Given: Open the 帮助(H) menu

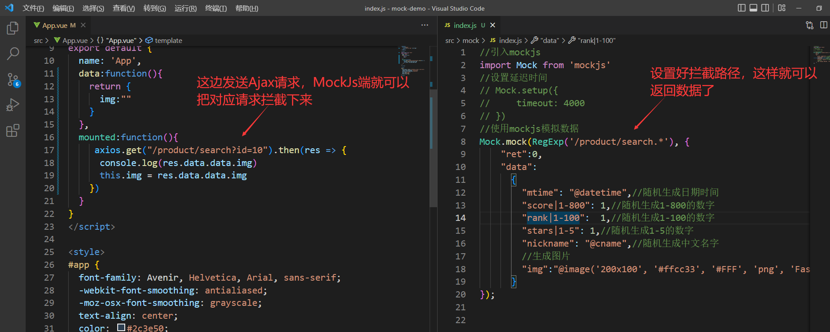Looking at the screenshot, I should tap(247, 8).
